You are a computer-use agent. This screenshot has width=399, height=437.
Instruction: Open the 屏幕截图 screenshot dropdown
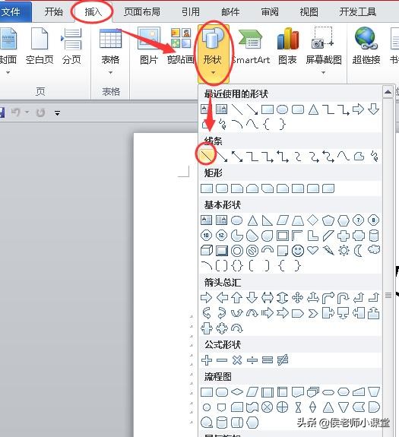point(324,52)
